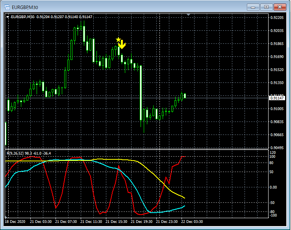
Task: Click the gray chart shift triangle marker
Action: [189, 15]
